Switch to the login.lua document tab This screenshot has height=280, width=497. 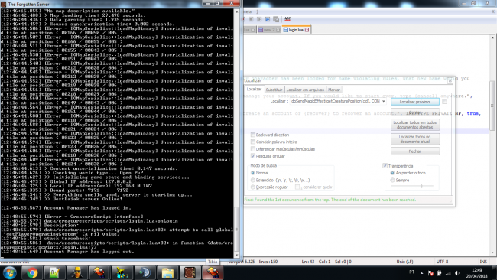click(x=296, y=30)
